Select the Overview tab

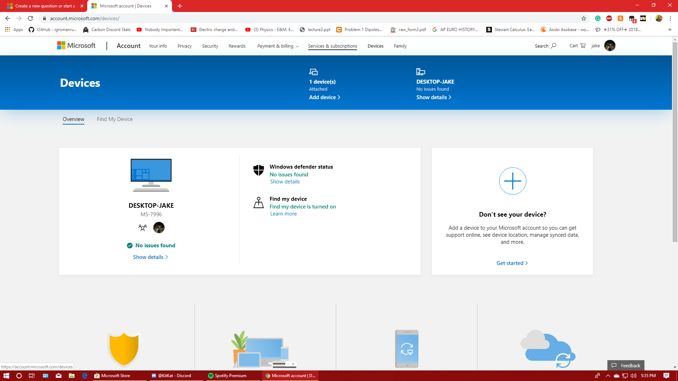pos(73,119)
